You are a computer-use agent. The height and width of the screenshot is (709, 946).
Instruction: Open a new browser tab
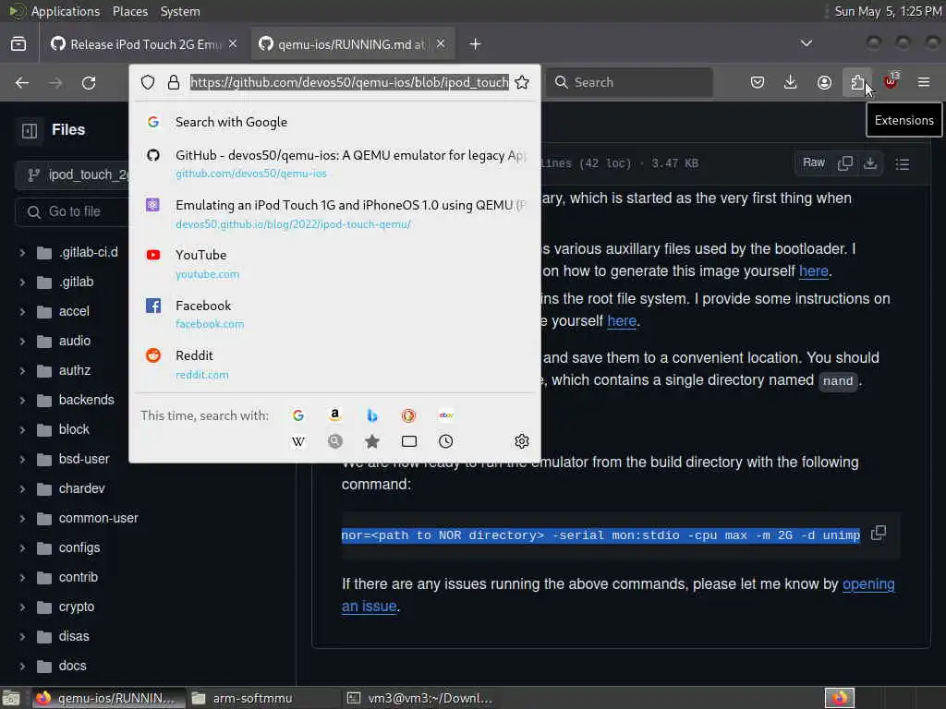click(476, 44)
